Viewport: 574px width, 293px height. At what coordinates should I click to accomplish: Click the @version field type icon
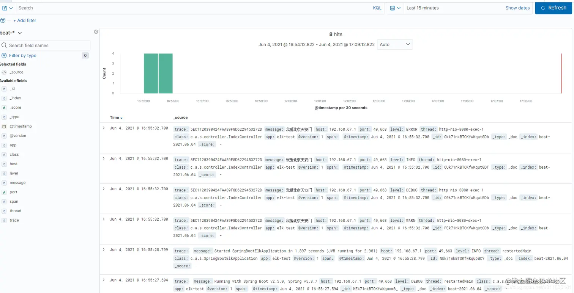click(4, 136)
